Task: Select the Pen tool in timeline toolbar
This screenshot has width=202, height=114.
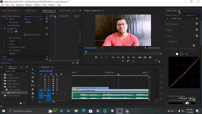Action: pos(33,89)
